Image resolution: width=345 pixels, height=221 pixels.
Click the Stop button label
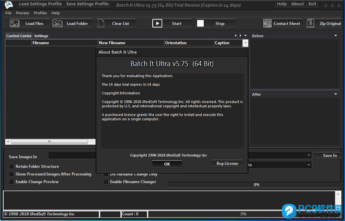coord(220,24)
